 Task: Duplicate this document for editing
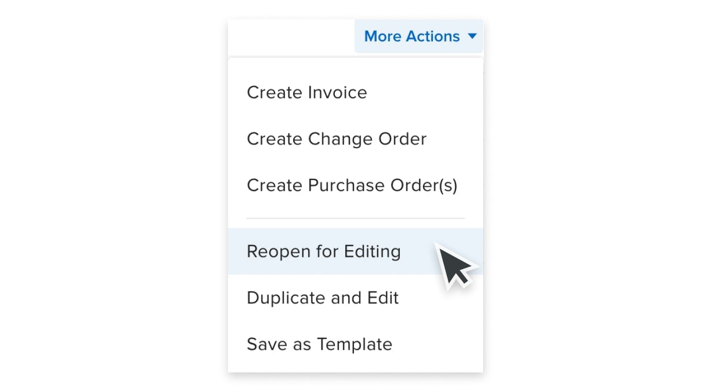pos(322,298)
